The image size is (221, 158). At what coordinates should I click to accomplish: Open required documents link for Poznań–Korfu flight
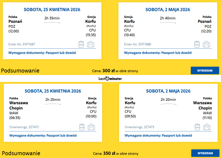(x=42, y=53)
